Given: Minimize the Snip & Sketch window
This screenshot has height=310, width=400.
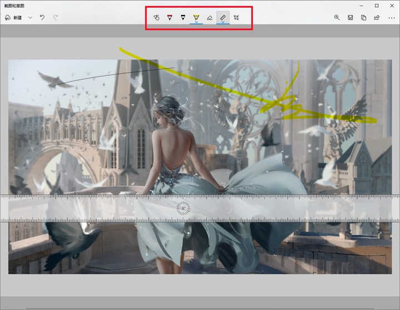Looking at the screenshot, I should pyautogui.click(x=361, y=6).
